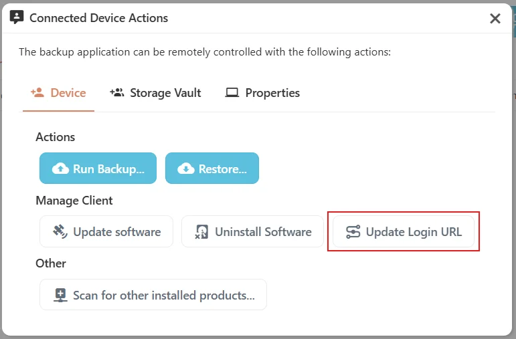The image size is (516, 339).
Task: Click the Restore... button text
Action: (x=222, y=169)
